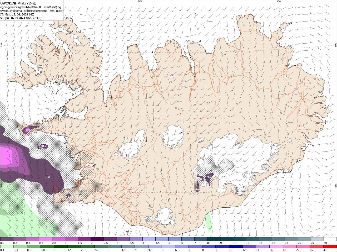Click the 0.1 label under rain scale
This screenshot has height=252, width=337.
click(x=2, y=250)
